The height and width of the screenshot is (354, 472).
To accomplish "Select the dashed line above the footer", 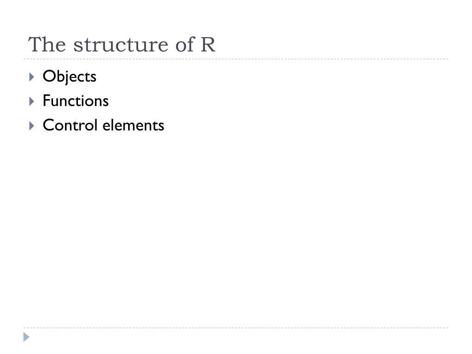I will pyautogui.click(x=236, y=328).
